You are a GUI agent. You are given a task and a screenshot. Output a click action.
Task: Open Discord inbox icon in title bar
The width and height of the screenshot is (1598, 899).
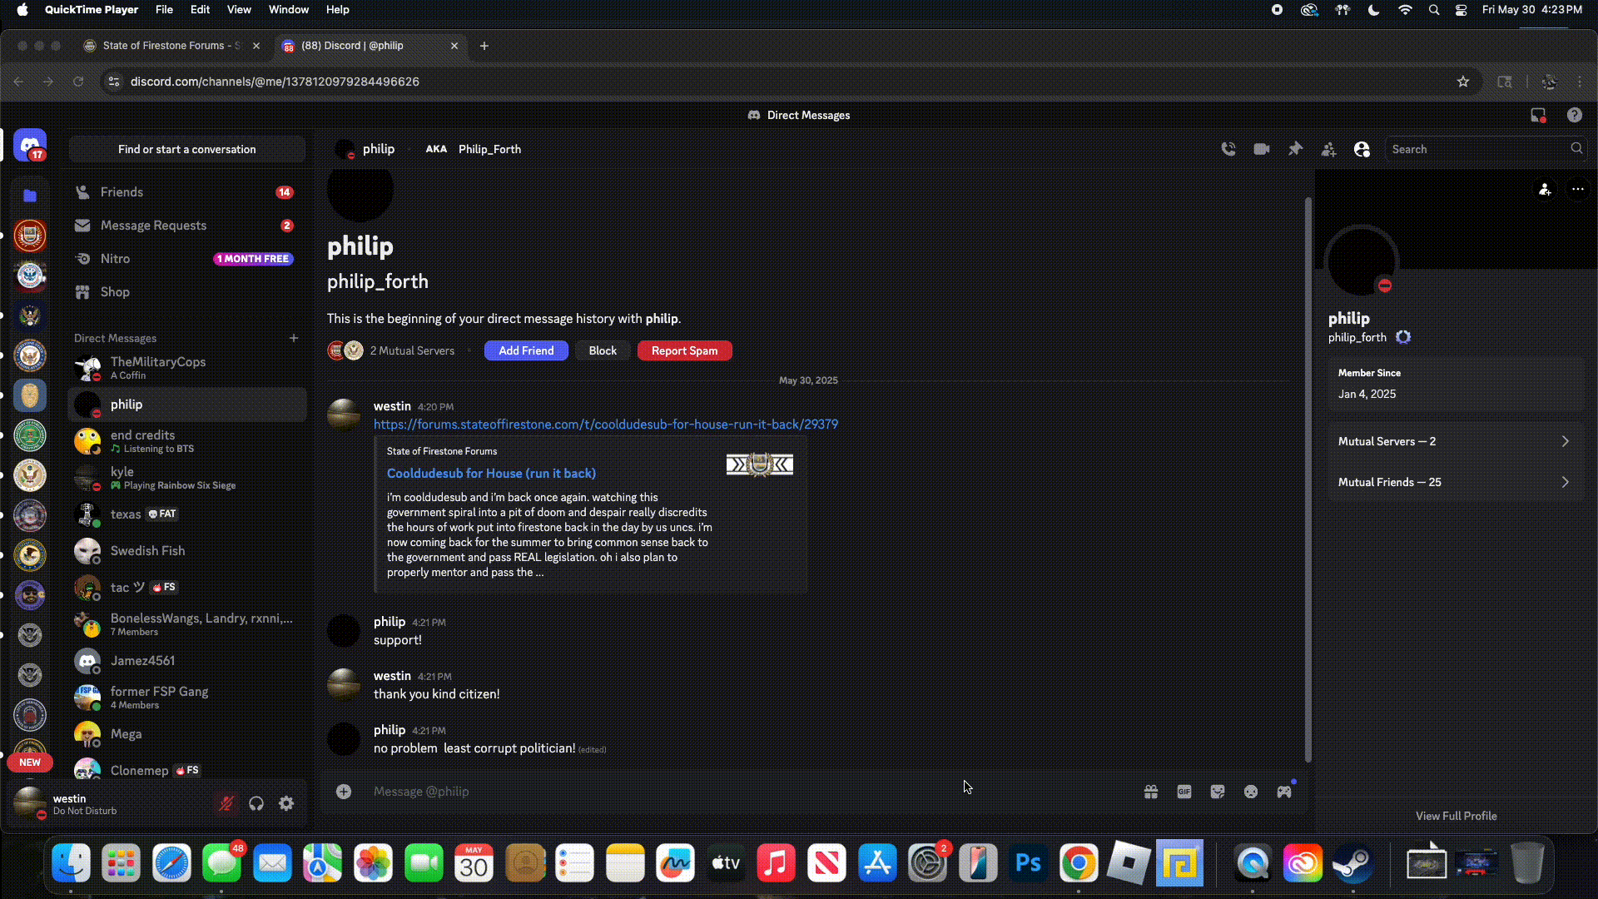pyautogui.click(x=1538, y=116)
